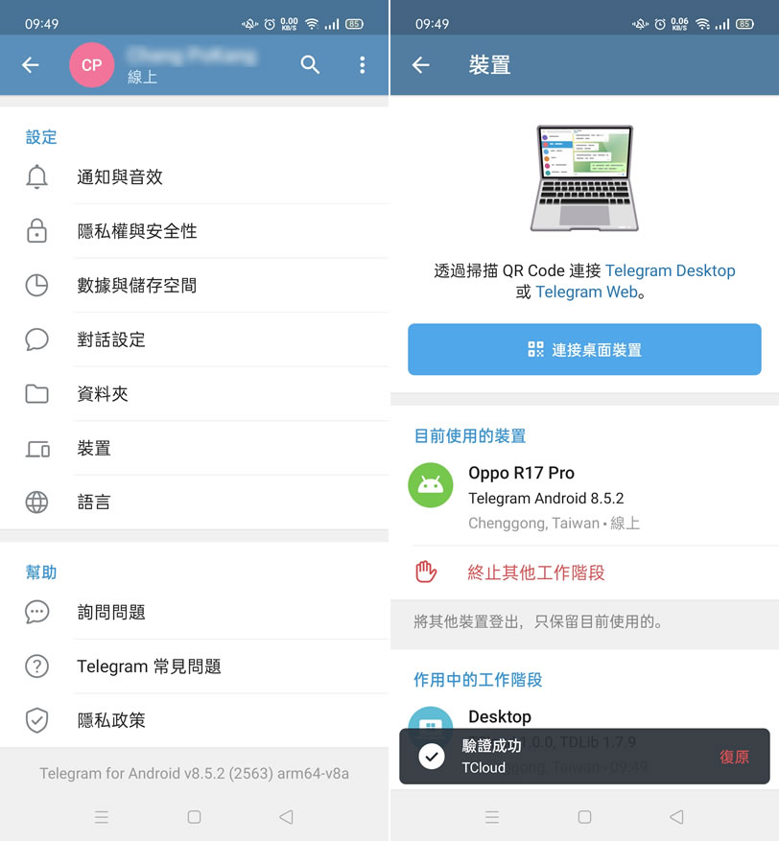Open 語言 settings entry
The width and height of the screenshot is (779, 841).
[194, 502]
